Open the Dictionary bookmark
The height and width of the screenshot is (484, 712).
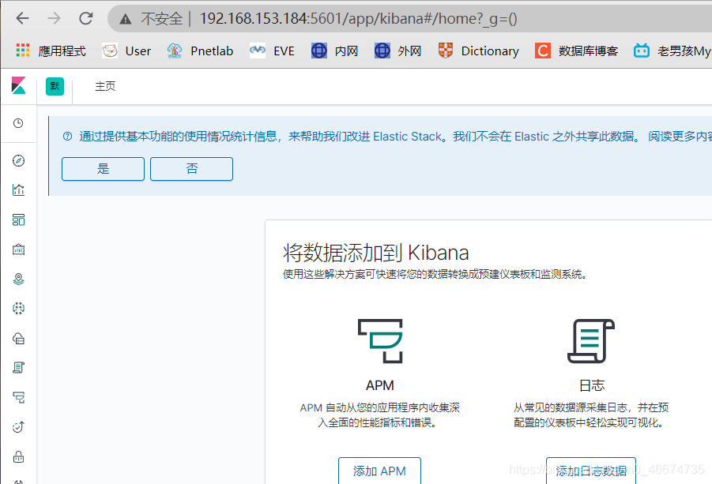pos(479,51)
